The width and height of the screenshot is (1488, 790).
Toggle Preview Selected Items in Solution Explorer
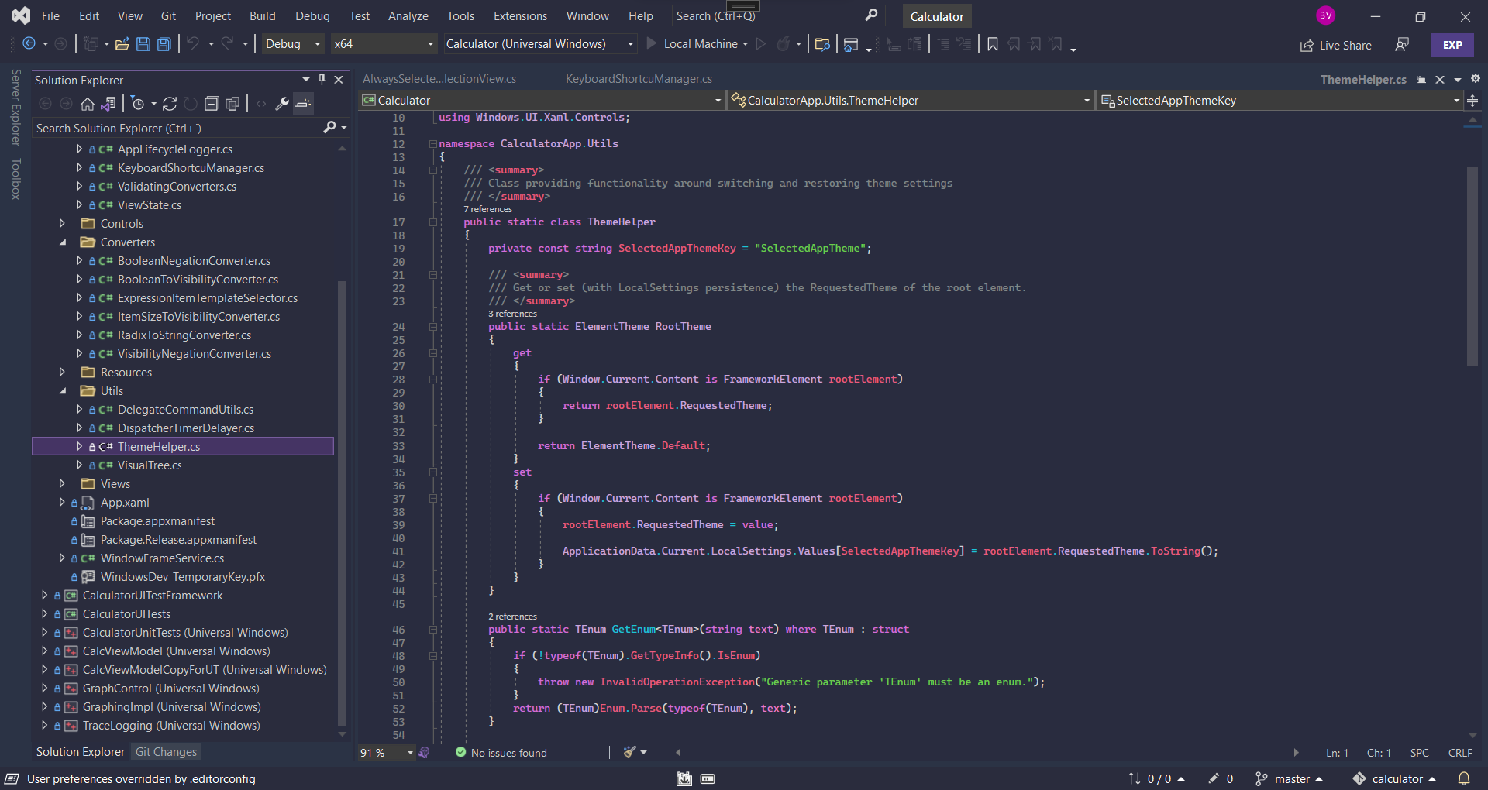pyautogui.click(x=304, y=104)
